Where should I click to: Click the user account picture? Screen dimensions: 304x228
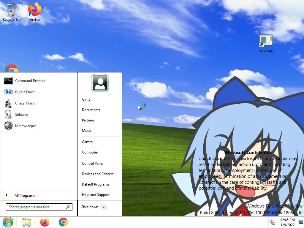[x=100, y=83]
